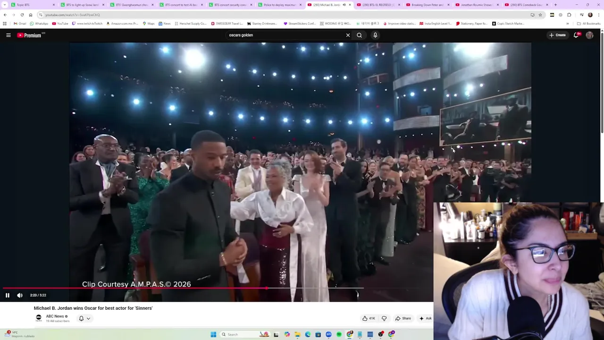
Task: Open the Chrome profile avatar
Action: [x=590, y=15]
